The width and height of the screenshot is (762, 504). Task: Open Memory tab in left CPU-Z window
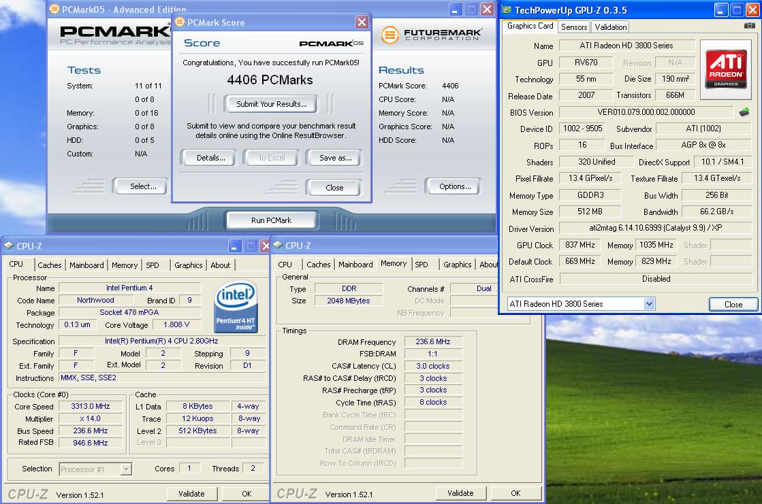pyautogui.click(x=125, y=265)
